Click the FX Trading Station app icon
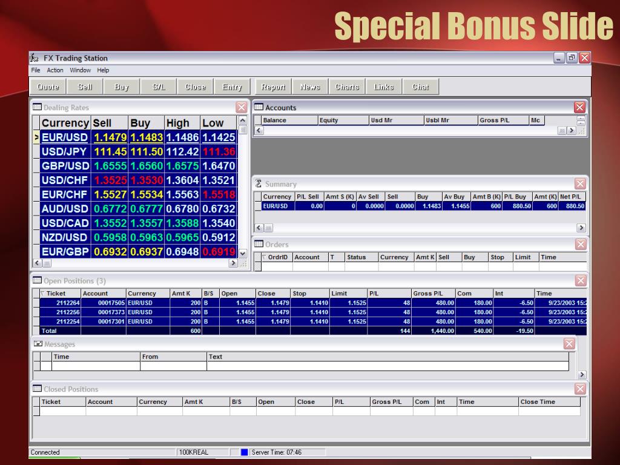 pyautogui.click(x=35, y=58)
